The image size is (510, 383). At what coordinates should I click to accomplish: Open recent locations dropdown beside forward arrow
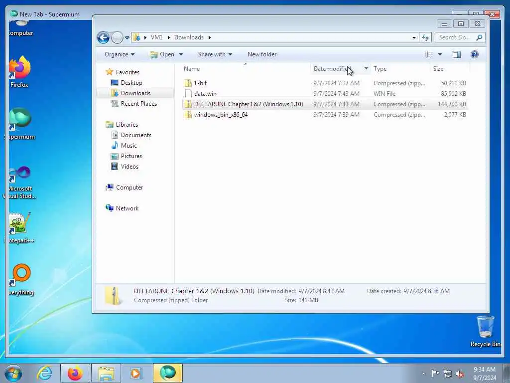[x=127, y=38]
